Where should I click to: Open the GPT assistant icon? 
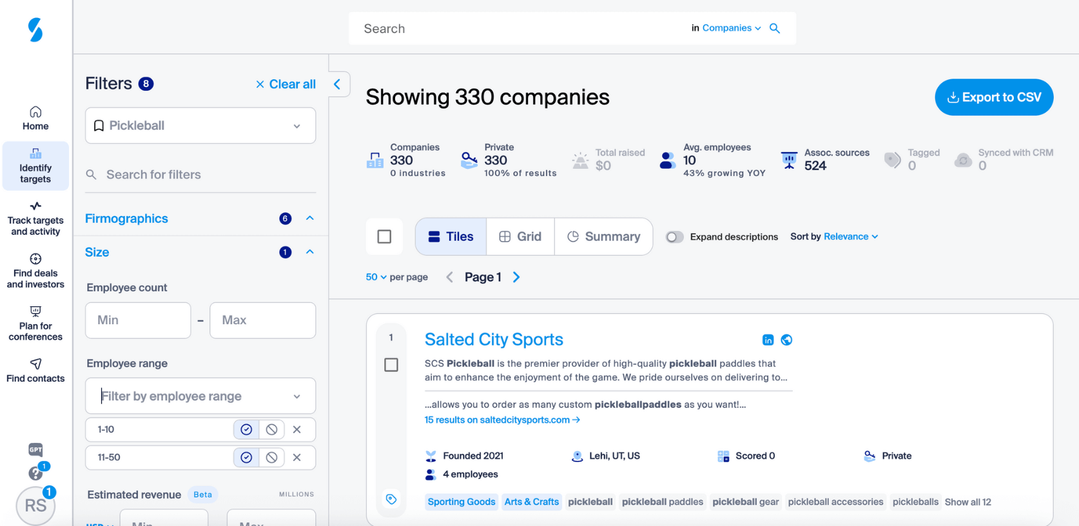pos(35,449)
